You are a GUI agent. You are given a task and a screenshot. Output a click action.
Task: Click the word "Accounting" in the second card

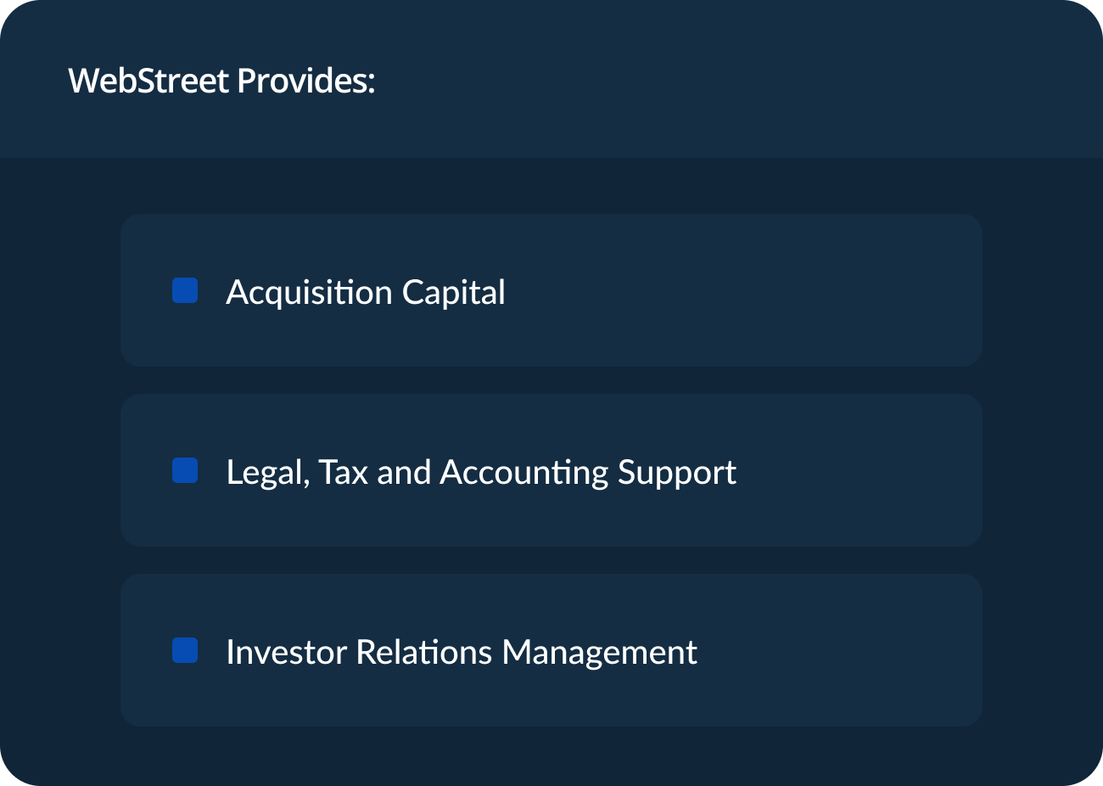click(x=524, y=472)
